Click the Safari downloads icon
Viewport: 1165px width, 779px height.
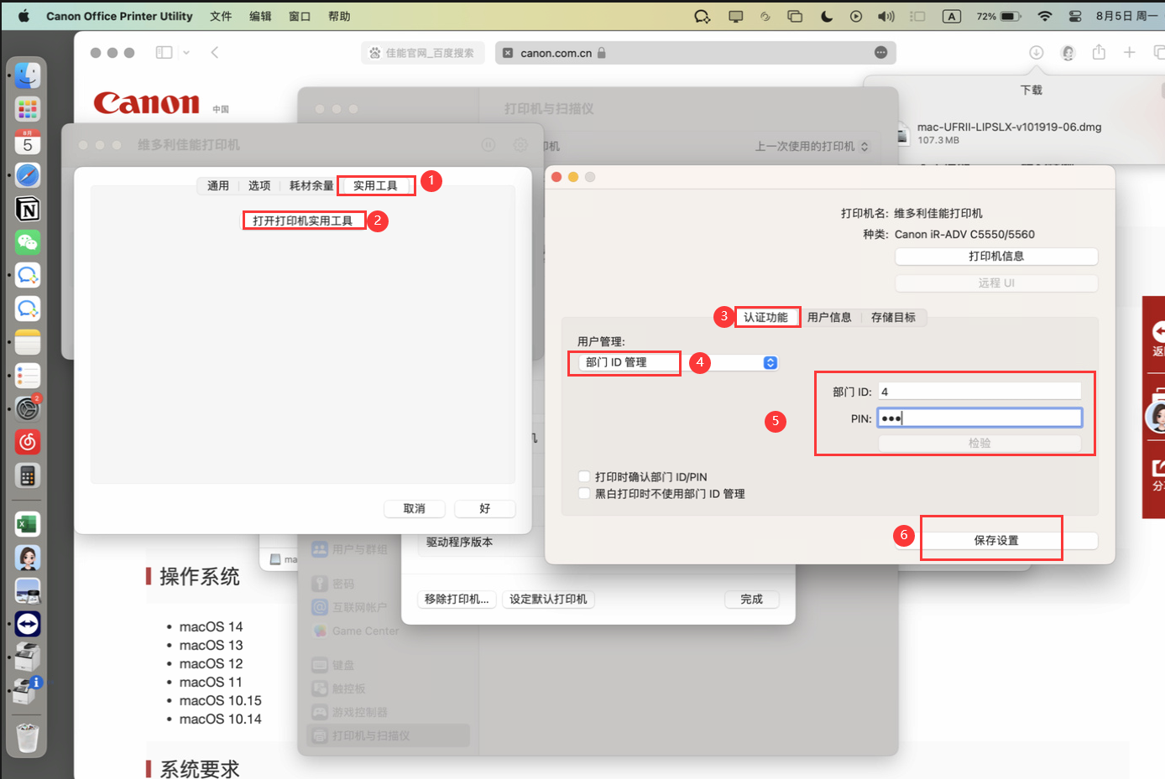click(1037, 53)
